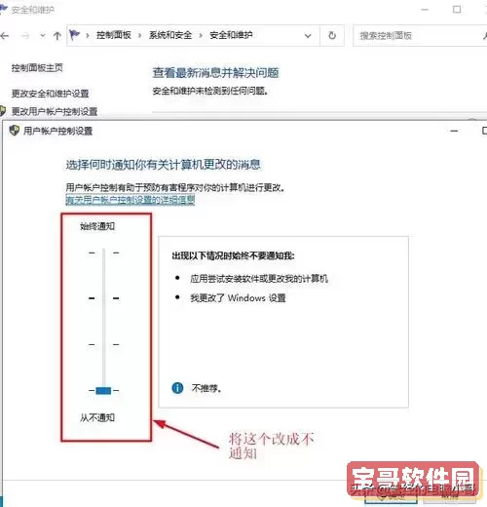Open the recent locations dropdown chevron

click(43, 35)
